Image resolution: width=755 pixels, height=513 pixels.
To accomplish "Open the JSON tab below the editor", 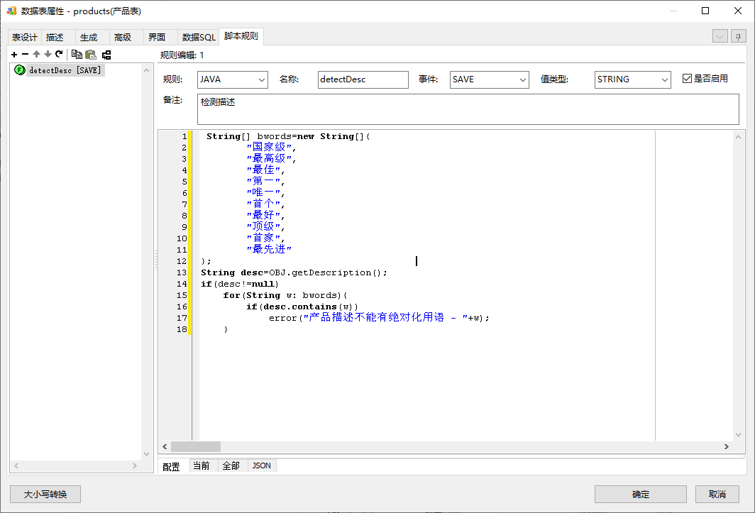I will [x=262, y=465].
